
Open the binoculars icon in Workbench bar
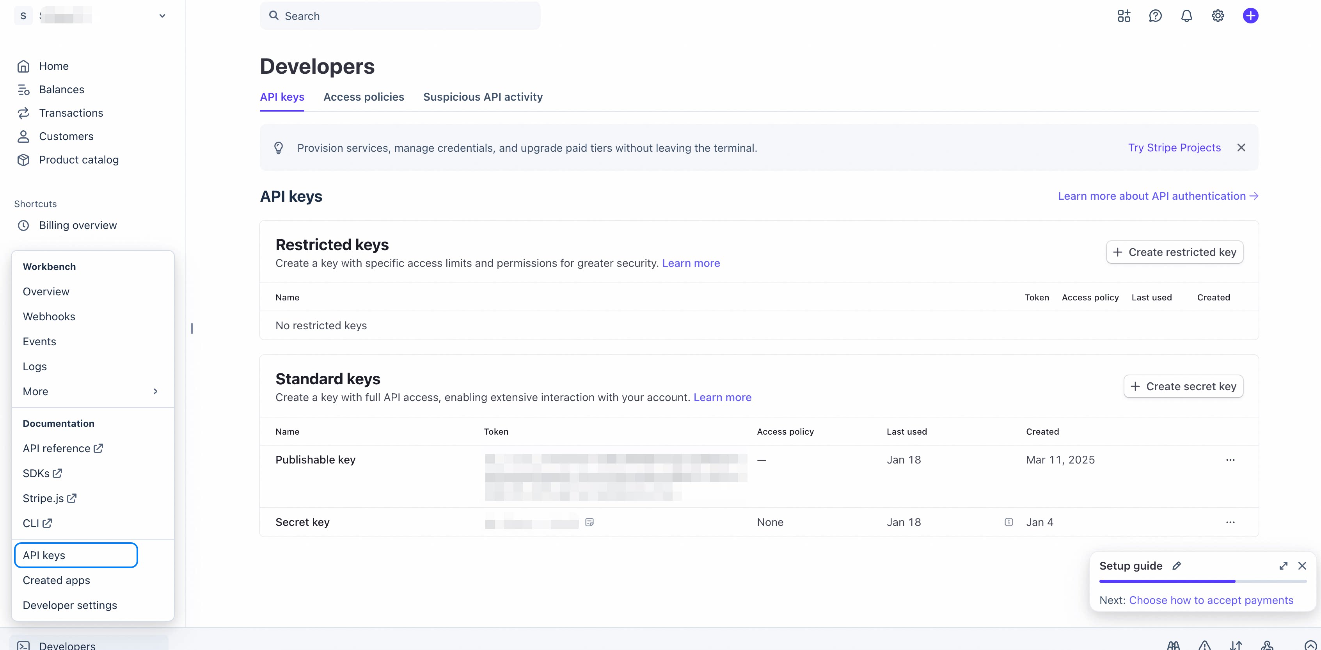(x=1173, y=645)
